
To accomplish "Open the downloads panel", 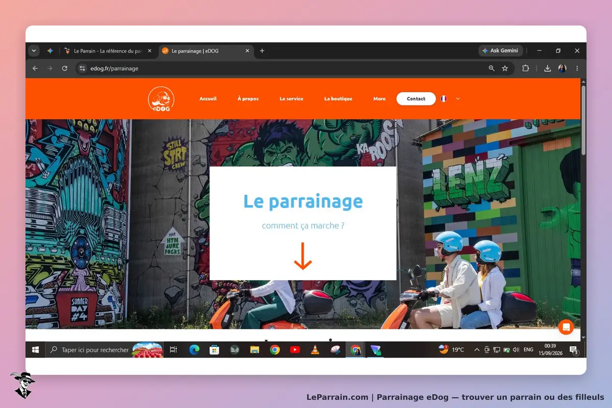I will click(547, 68).
